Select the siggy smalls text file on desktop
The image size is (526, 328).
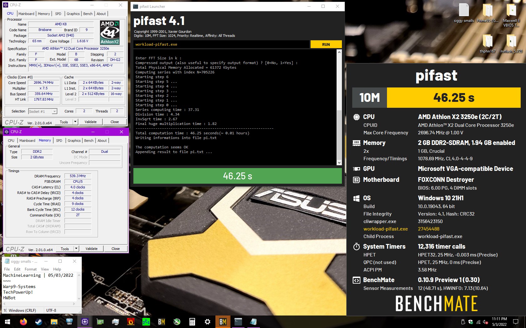[x=464, y=13]
